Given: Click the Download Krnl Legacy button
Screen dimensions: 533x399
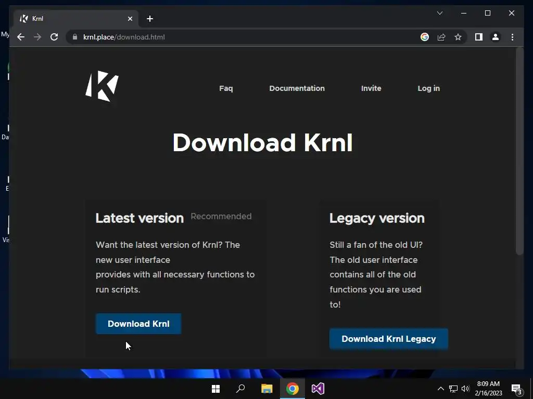Looking at the screenshot, I should tap(388, 339).
